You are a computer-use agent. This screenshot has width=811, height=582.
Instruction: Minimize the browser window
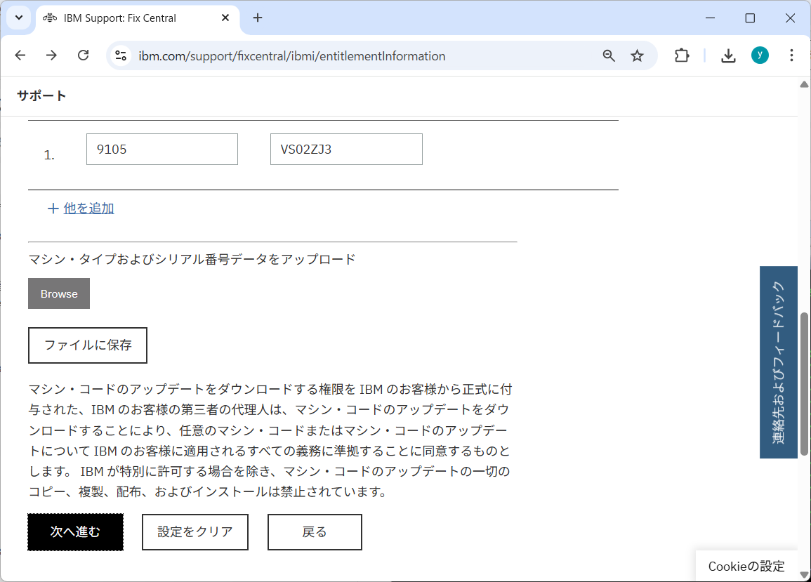pos(710,18)
